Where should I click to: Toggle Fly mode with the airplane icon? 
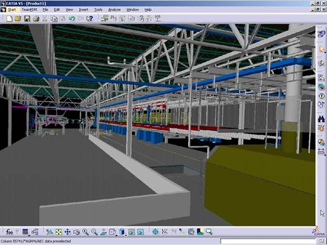coord(50,232)
